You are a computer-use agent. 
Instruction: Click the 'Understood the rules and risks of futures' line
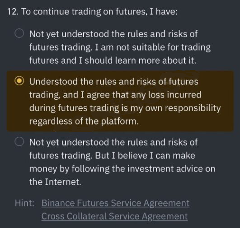click(114, 81)
